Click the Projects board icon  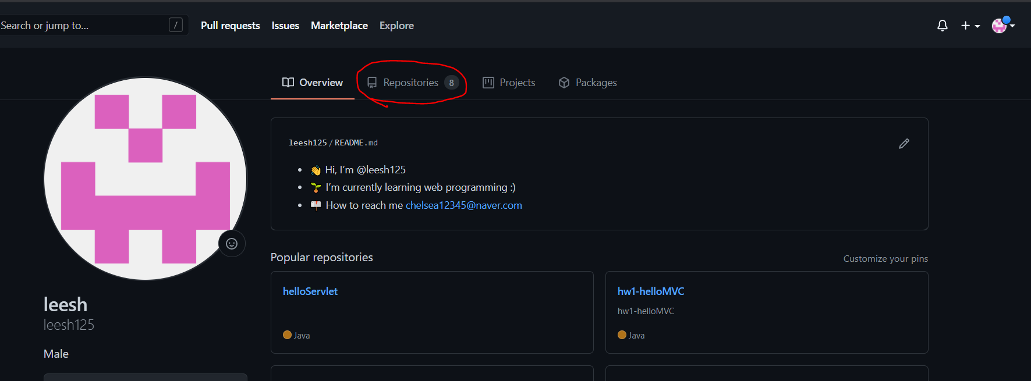488,83
